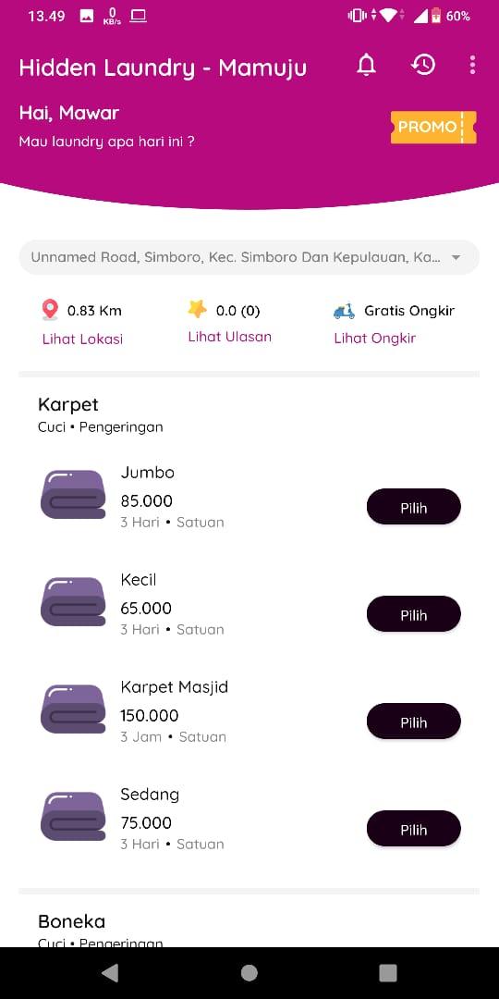Open the Unnamed Road address selector
The width and height of the screenshot is (499, 999).
pos(249,257)
